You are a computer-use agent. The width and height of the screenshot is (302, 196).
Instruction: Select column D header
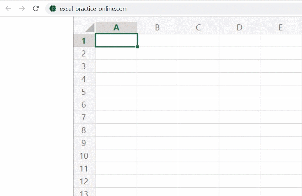click(239, 28)
